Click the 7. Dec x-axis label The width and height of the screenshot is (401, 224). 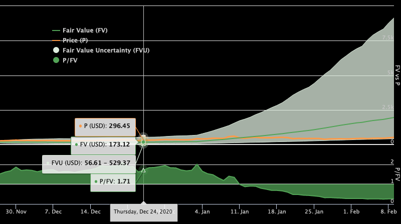pos(53,211)
